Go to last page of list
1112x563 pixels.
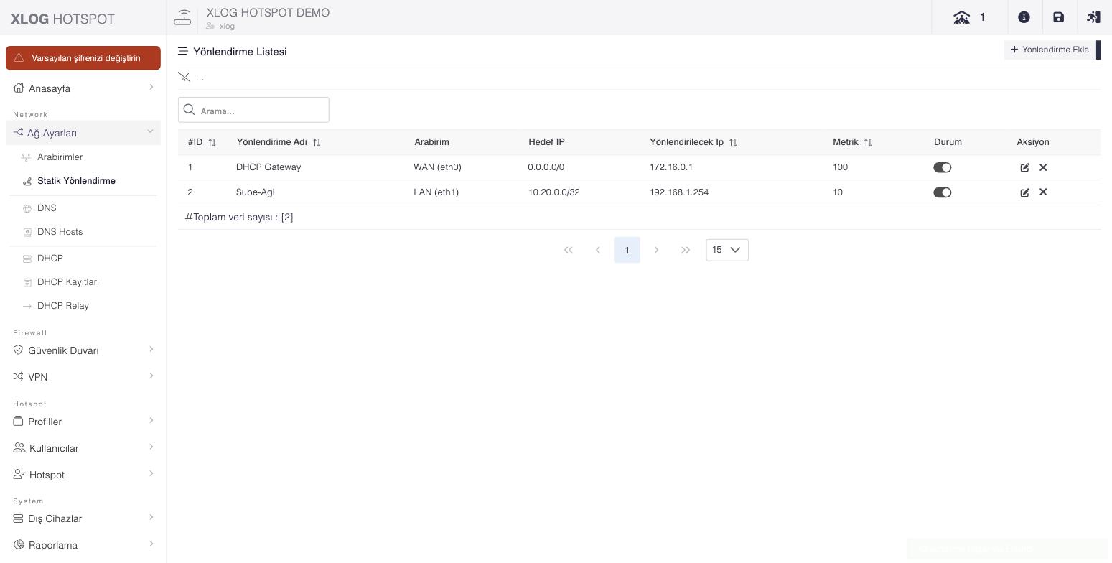coord(686,250)
